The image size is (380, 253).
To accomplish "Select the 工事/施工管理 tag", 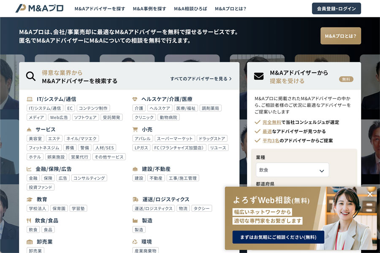I will 183,178.
